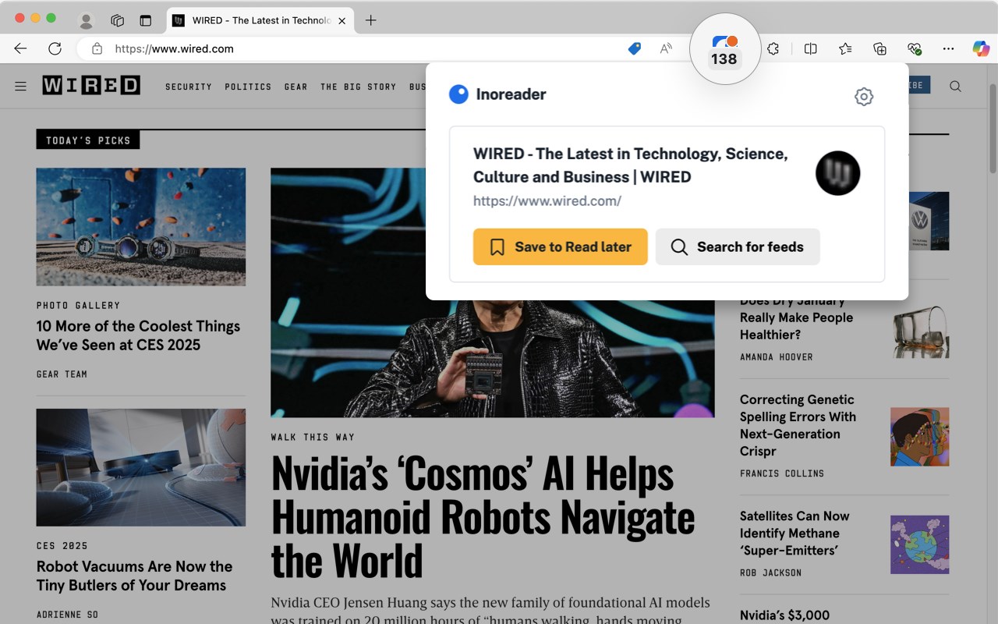Viewport: 998px width, 624px height.
Task: Click GEAR TEAM author link
Action: tap(62, 374)
